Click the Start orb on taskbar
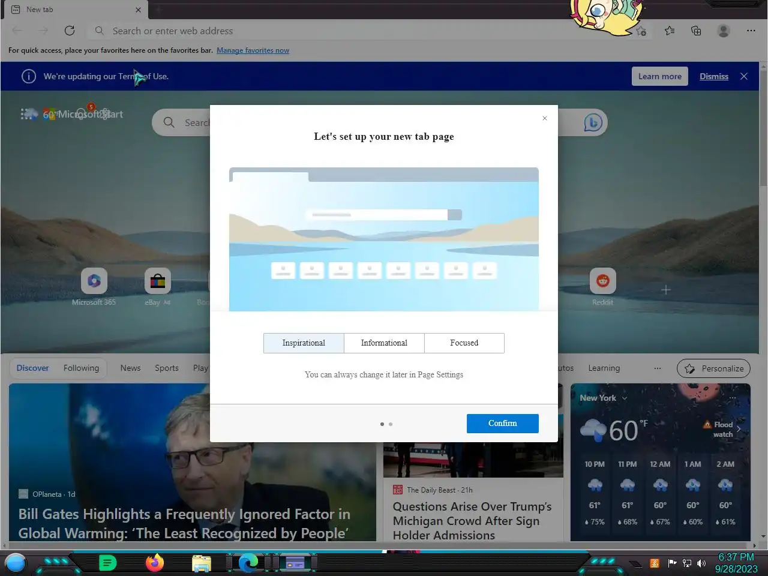Image resolution: width=768 pixels, height=576 pixels. click(16, 563)
